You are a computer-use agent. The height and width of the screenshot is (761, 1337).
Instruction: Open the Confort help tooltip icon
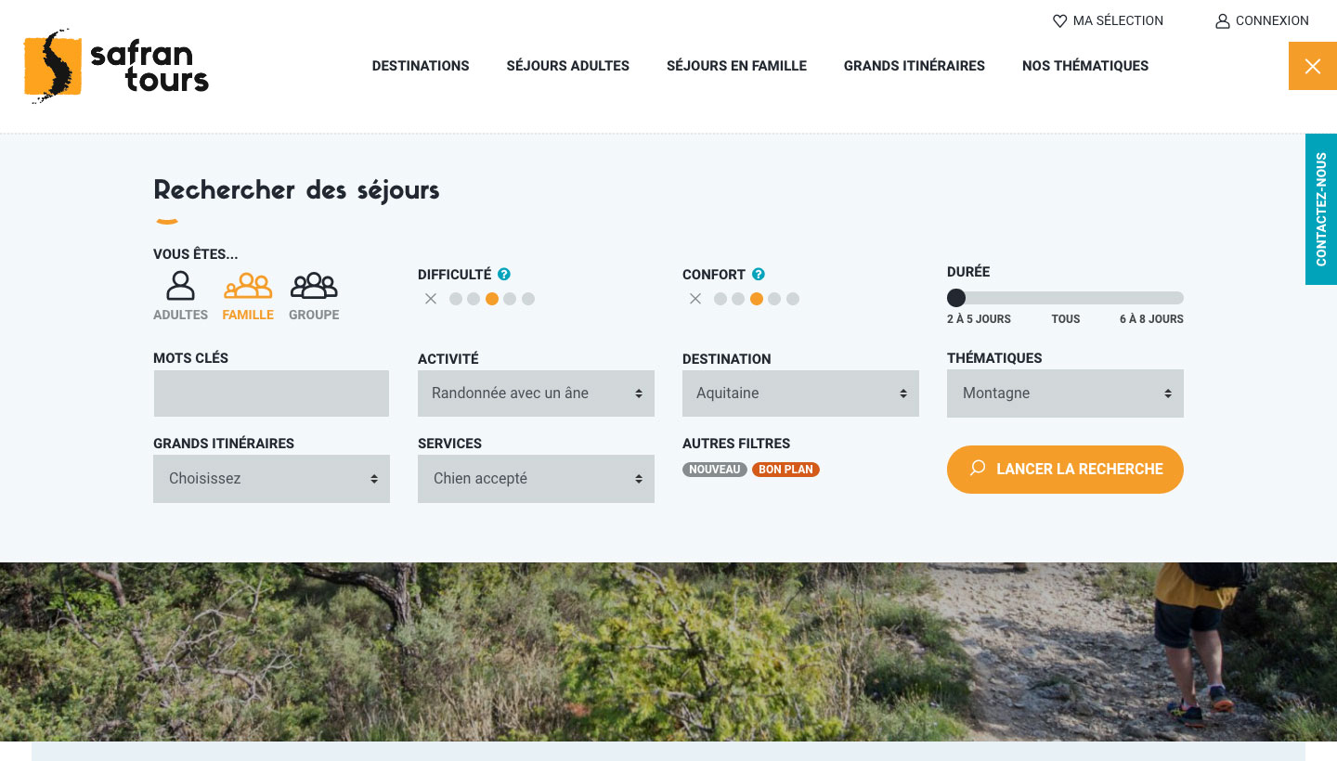click(759, 274)
